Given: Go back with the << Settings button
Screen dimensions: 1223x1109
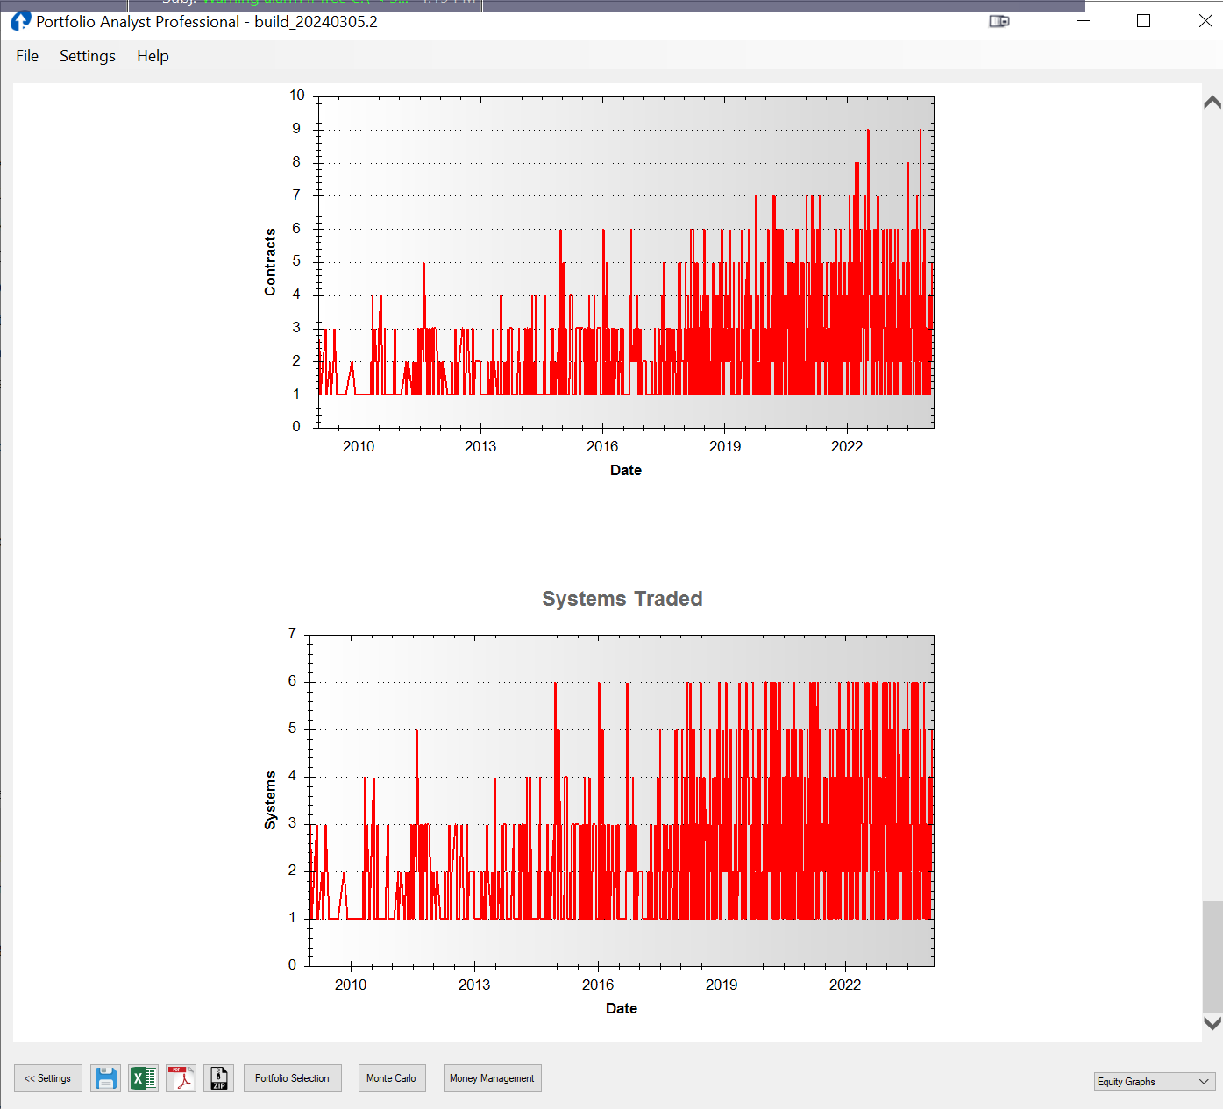Looking at the screenshot, I should tap(48, 1078).
